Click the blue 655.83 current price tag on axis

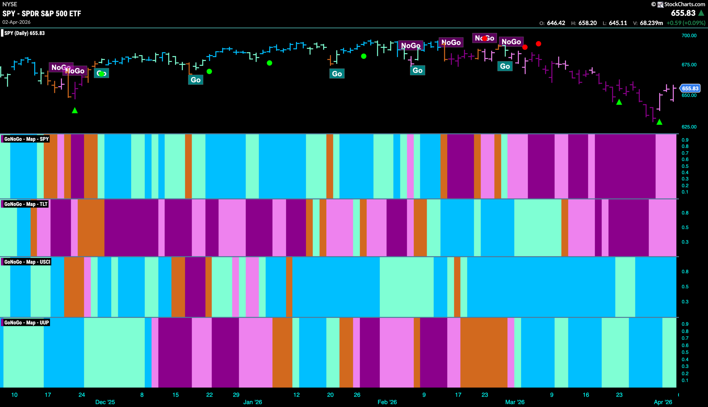690,88
